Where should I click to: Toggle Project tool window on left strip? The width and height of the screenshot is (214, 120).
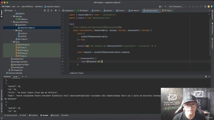[2, 14]
